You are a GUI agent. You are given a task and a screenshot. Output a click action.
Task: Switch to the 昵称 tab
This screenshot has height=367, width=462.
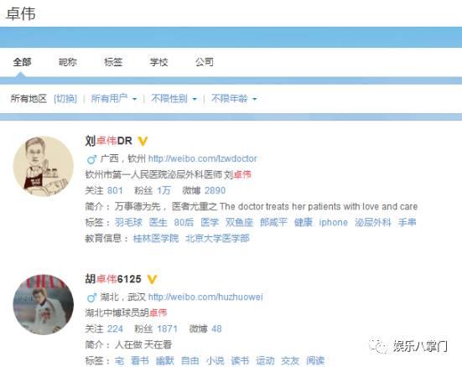[67, 62]
